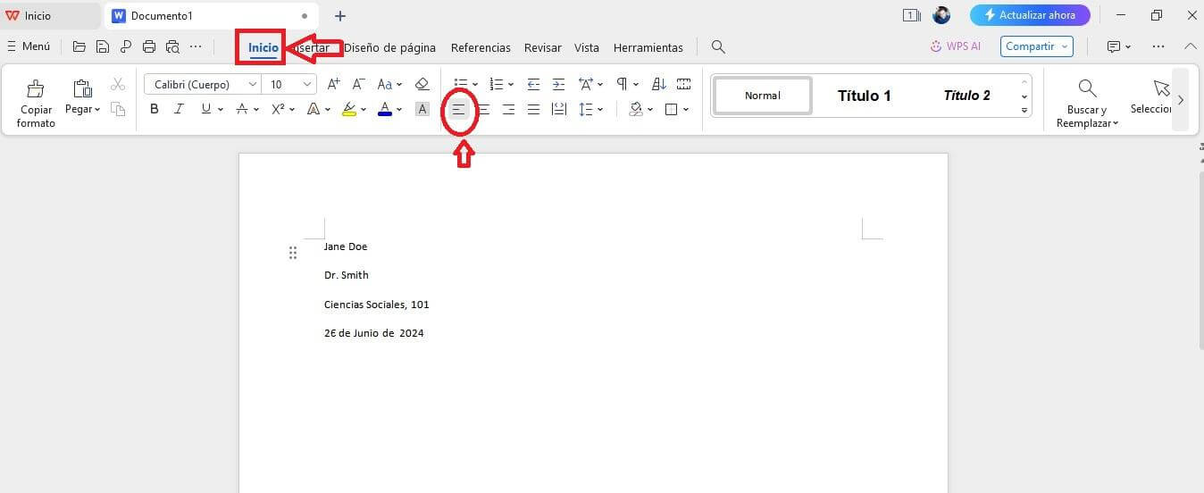The width and height of the screenshot is (1204, 493).
Task: Save the document with the save icon
Action: (x=103, y=46)
